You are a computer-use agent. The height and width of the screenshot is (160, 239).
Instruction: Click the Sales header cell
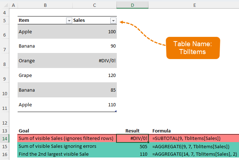(x=95, y=20)
